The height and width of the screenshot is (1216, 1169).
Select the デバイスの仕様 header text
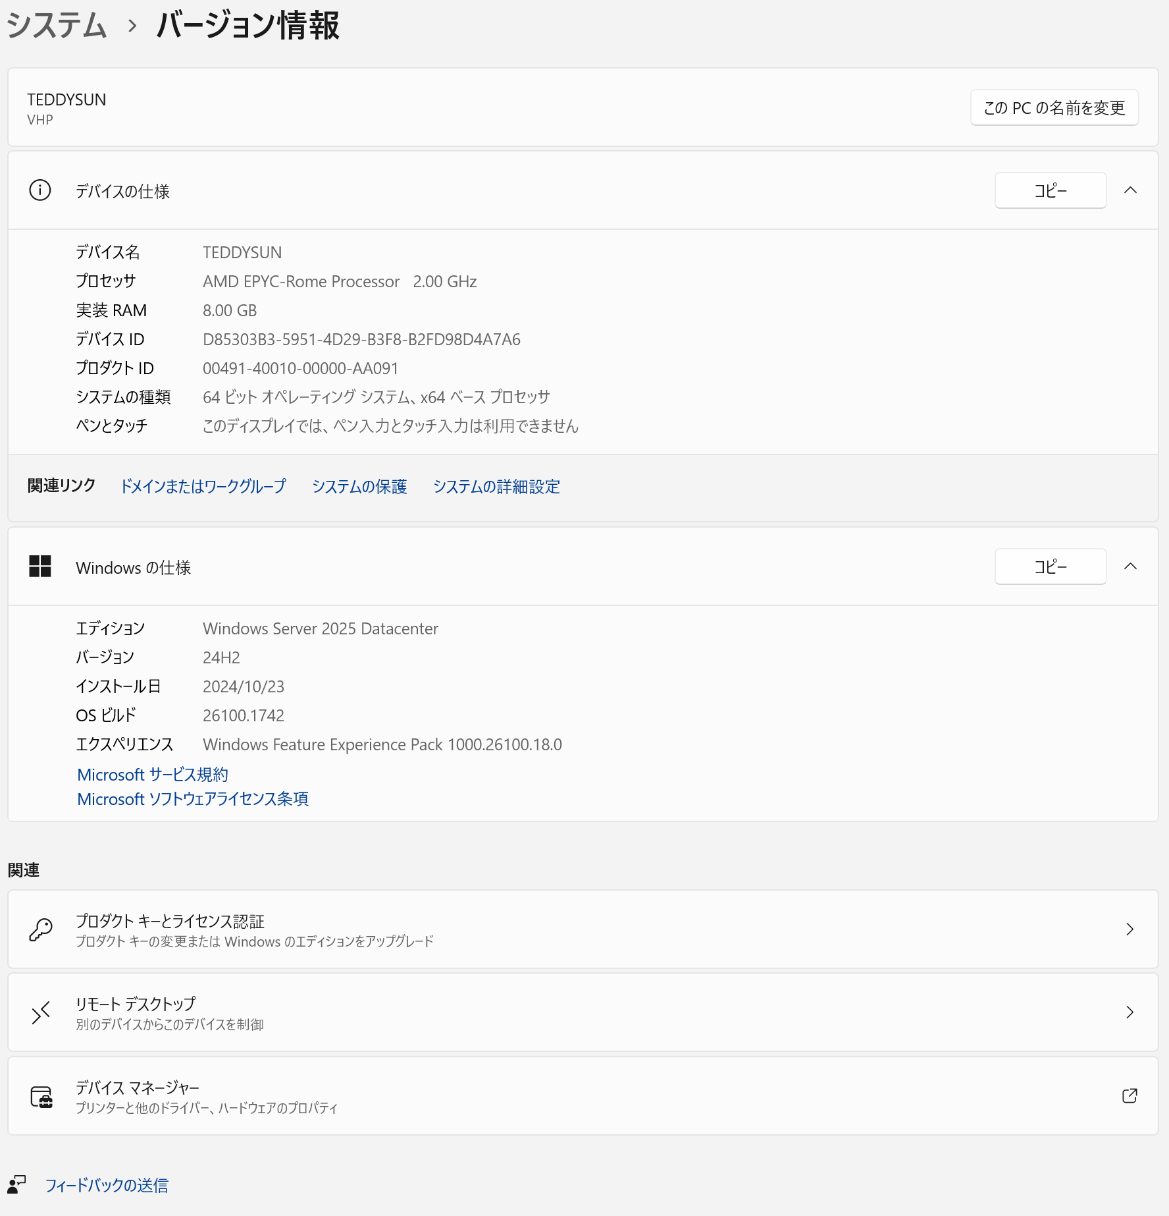123,191
